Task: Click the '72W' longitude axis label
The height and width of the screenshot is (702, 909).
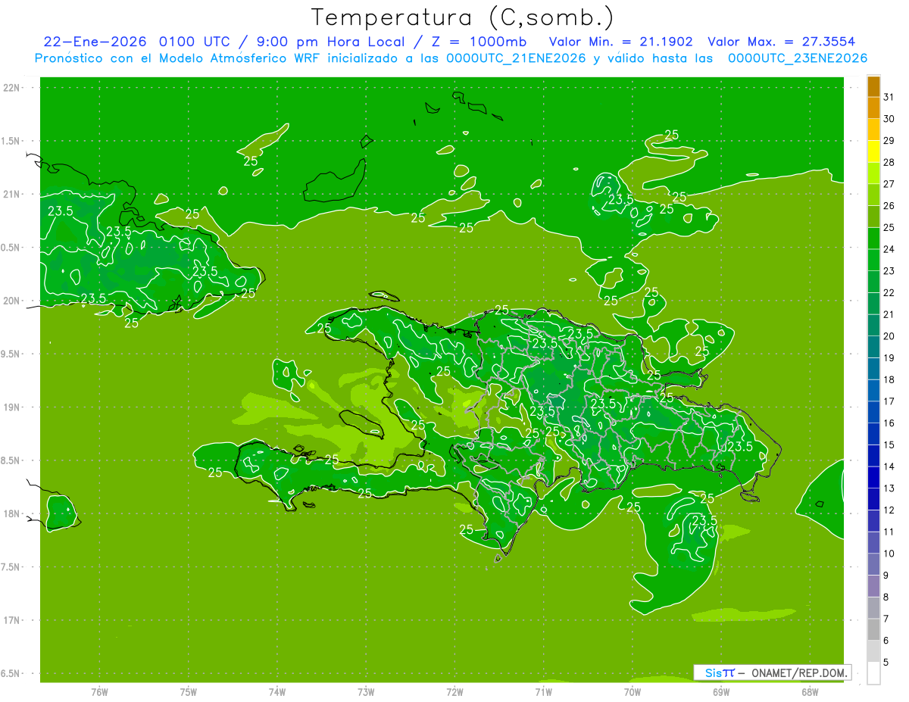Action: [454, 693]
